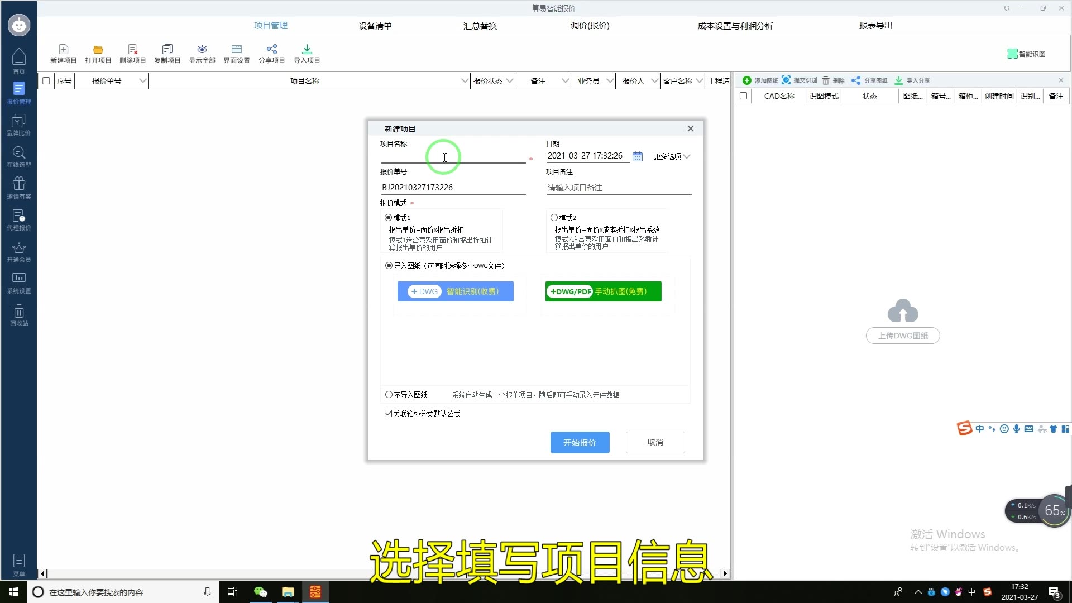
Task: Click 上传DWG图纸 button
Action: 903,336
